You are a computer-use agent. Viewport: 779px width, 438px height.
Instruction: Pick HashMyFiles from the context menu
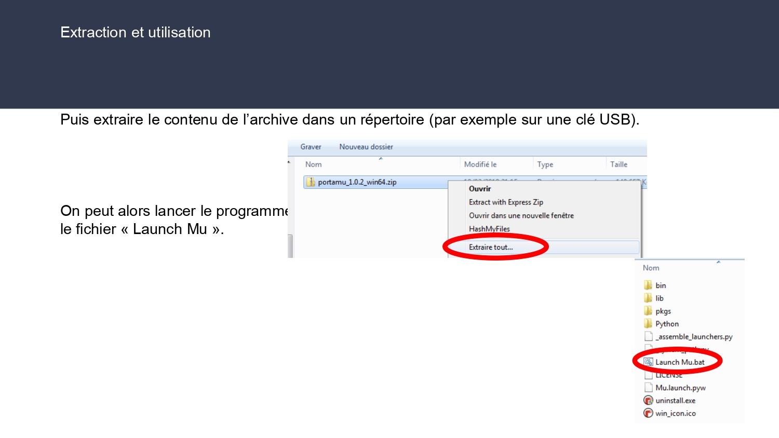pos(489,229)
